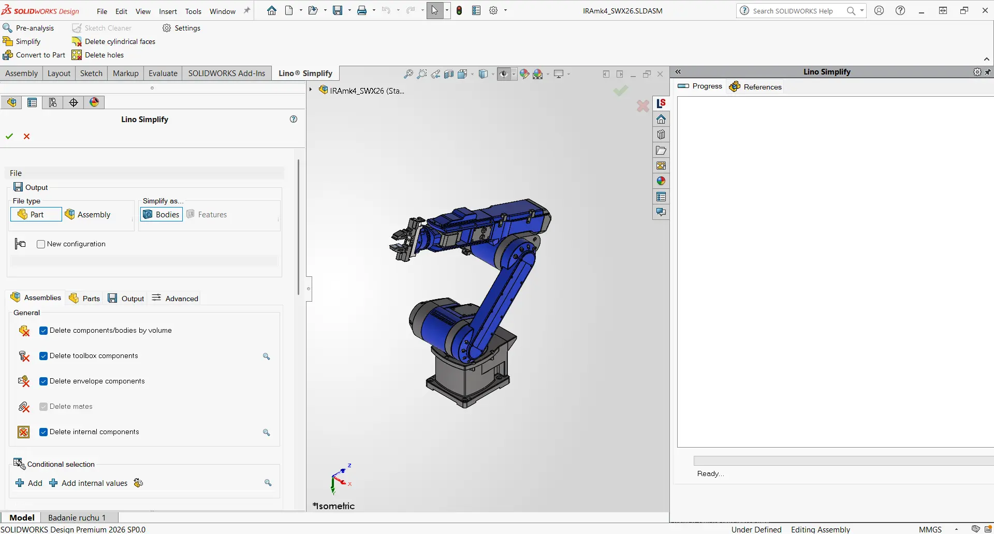Enable the New configuration checkbox
Screen dimensions: 994x534
coord(41,244)
